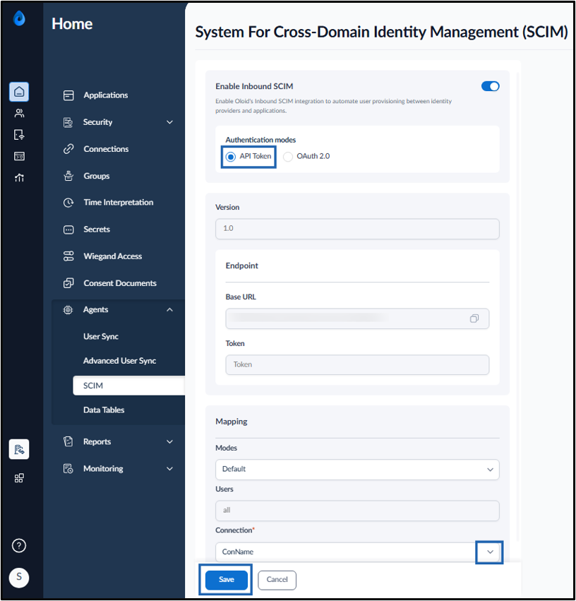Open User Sync under Agents
576x601 pixels.
coord(101,337)
